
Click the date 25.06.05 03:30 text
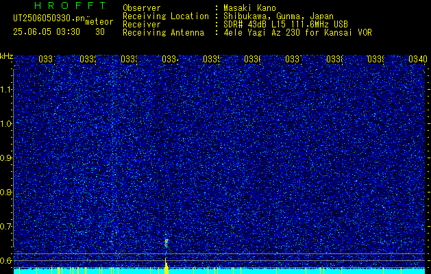(47, 32)
